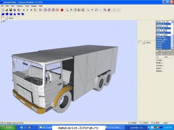The image size is (174, 130).
Task: Click the small square button left of collapse arrows
Action: click(x=157, y=57)
